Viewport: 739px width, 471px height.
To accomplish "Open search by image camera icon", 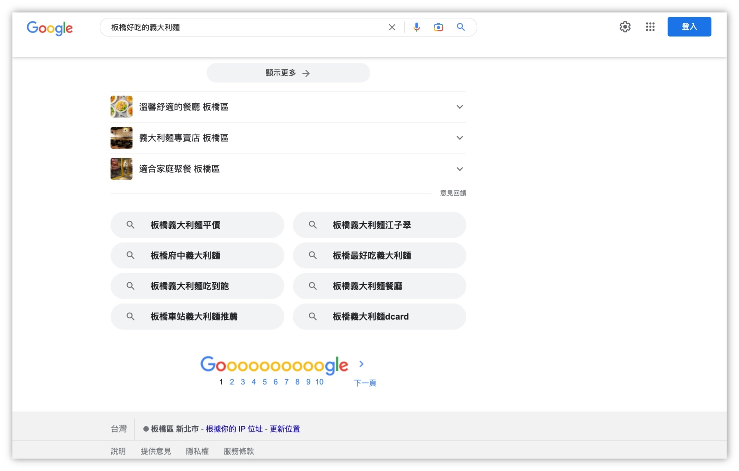I will tap(438, 27).
